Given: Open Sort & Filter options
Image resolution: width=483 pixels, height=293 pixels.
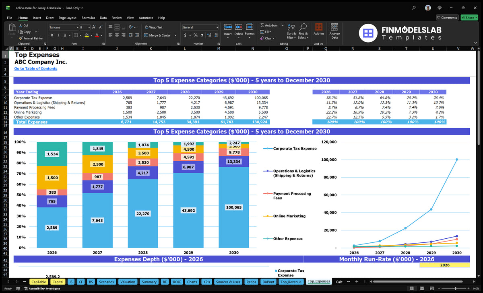Looking at the screenshot, I should 291,31.
